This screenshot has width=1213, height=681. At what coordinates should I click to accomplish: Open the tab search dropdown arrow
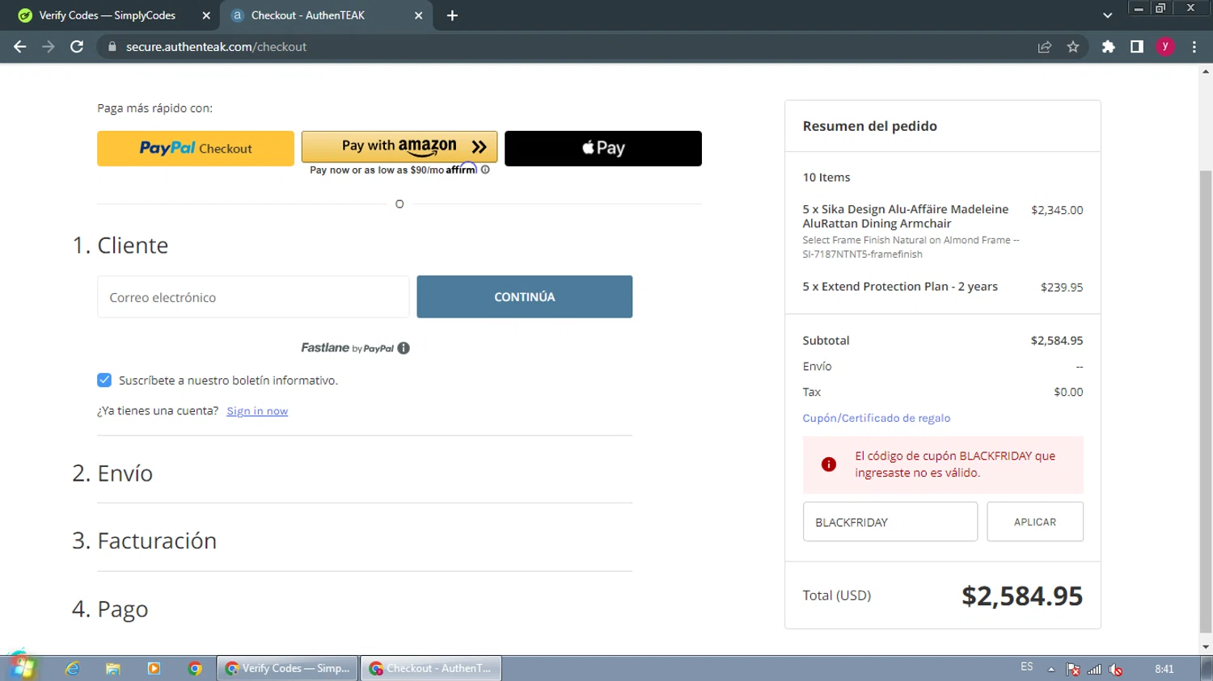pos(1108,15)
